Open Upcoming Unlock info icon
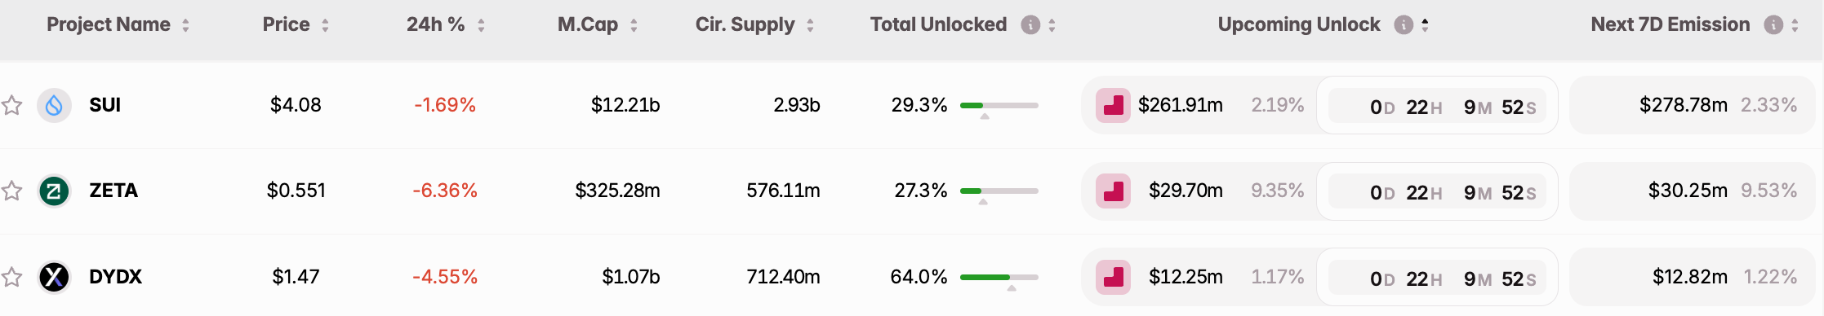1824x316 pixels. click(1404, 25)
